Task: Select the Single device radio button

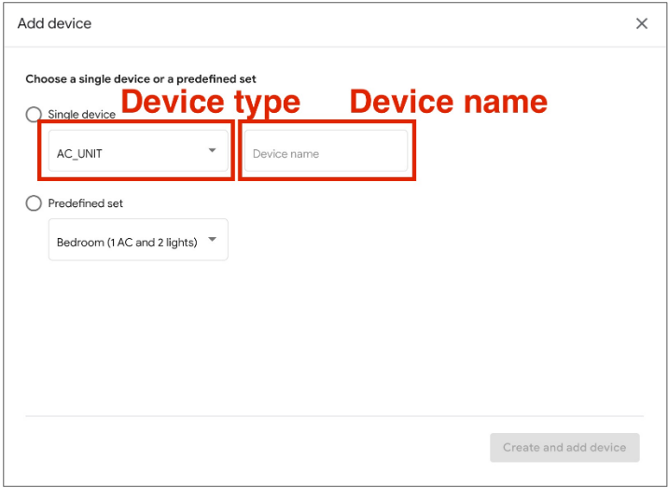Action: (x=34, y=115)
